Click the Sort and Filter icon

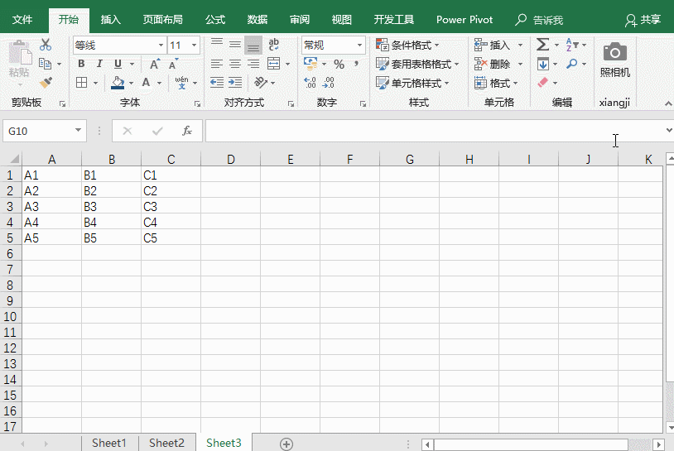pyautogui.click(x=572, y=45)
